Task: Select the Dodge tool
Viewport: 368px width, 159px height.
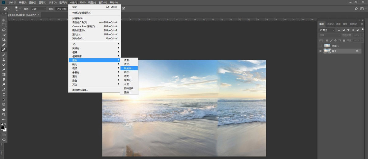Action: (x=4, y=84)
